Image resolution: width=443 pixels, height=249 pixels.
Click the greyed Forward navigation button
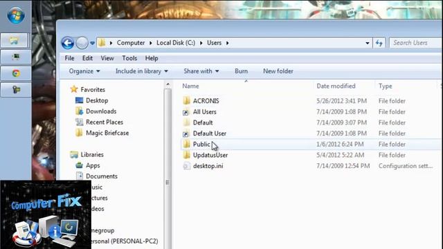(82, 43)
